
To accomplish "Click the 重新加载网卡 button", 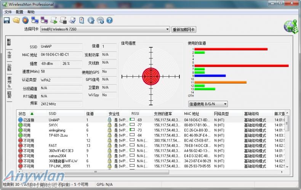I will coord(184,29).
